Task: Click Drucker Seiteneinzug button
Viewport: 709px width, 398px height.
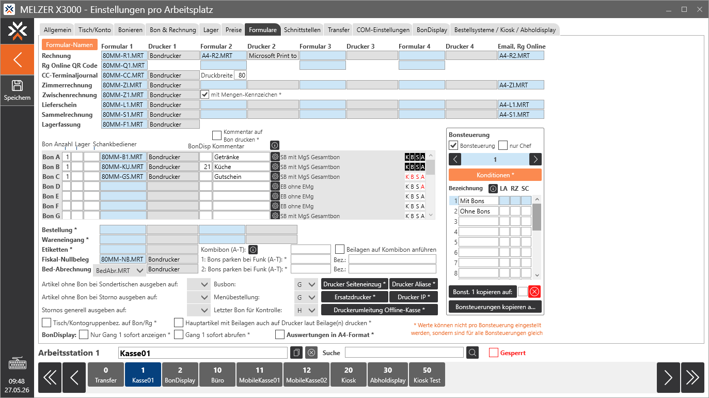Action: point(354,284)
